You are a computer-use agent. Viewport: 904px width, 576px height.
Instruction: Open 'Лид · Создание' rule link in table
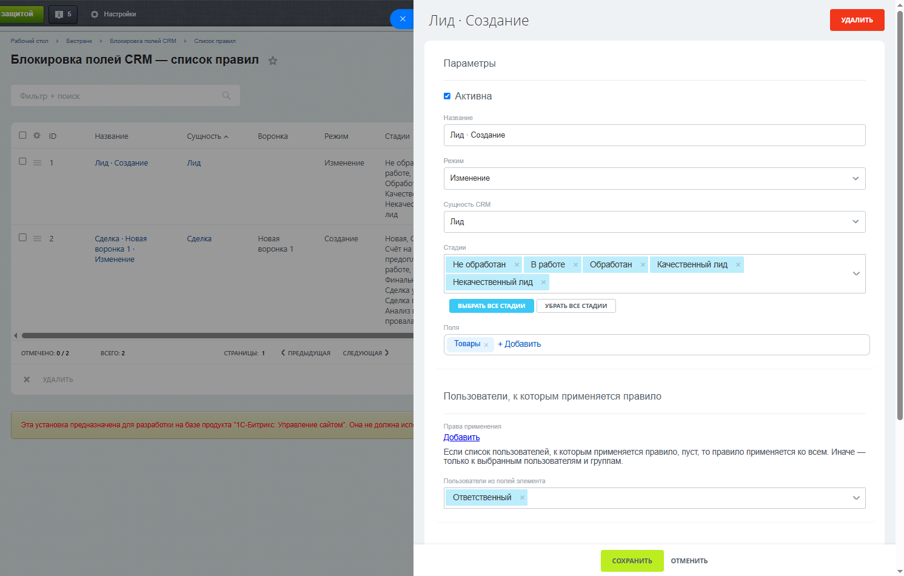(x=121, y=163)
